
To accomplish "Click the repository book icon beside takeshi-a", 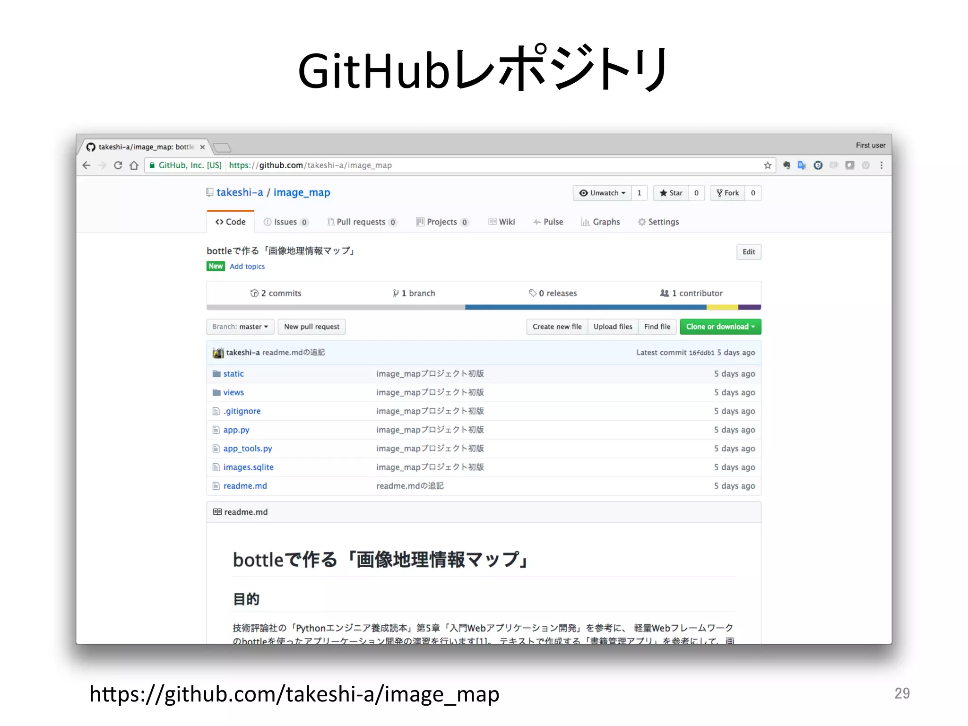I will tap(210, 192).
